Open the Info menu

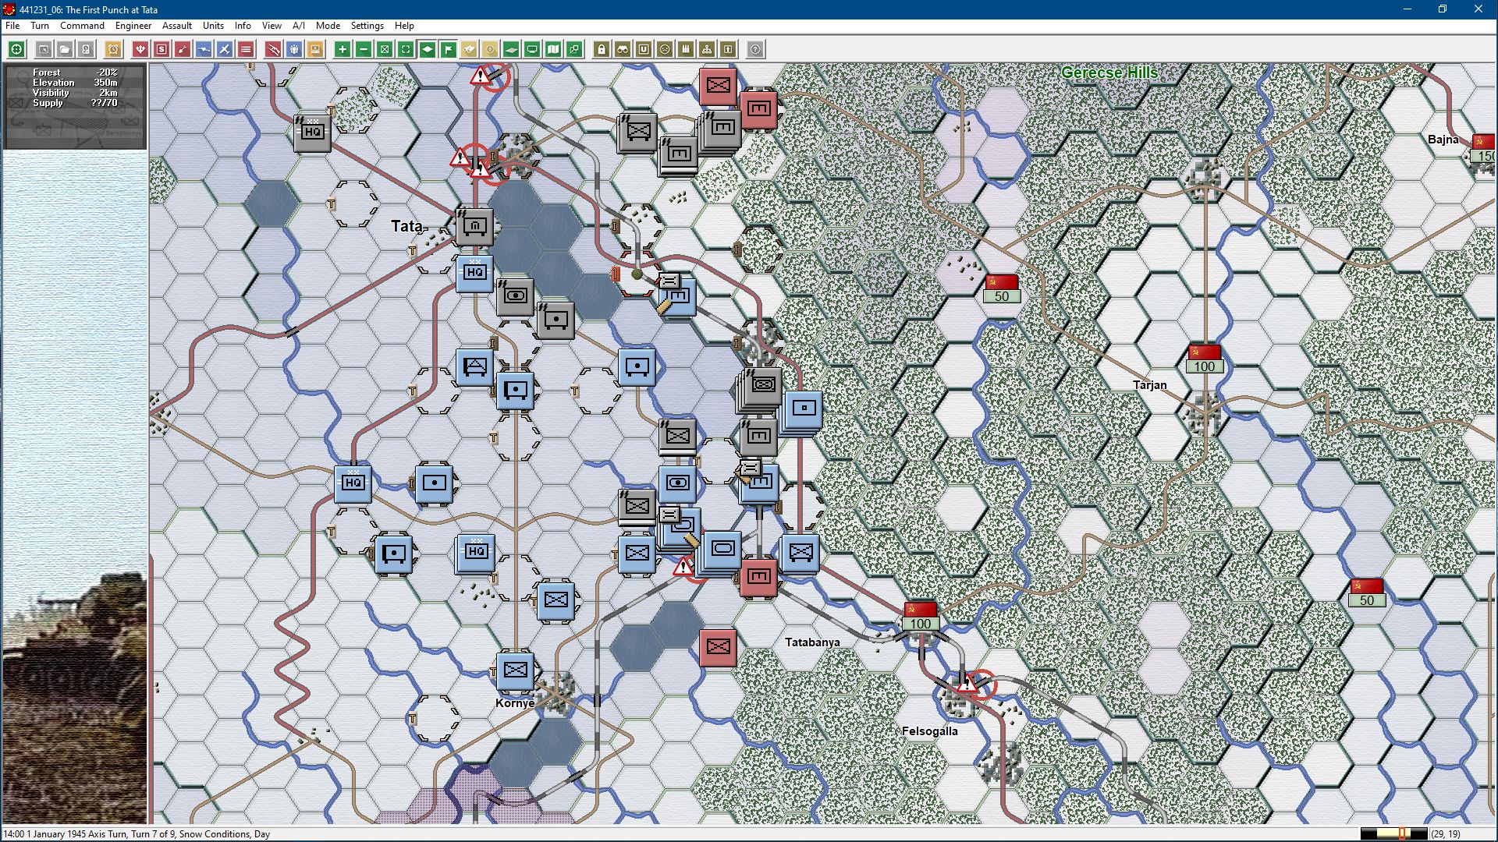pyautogui.click(x=243, y=26)
